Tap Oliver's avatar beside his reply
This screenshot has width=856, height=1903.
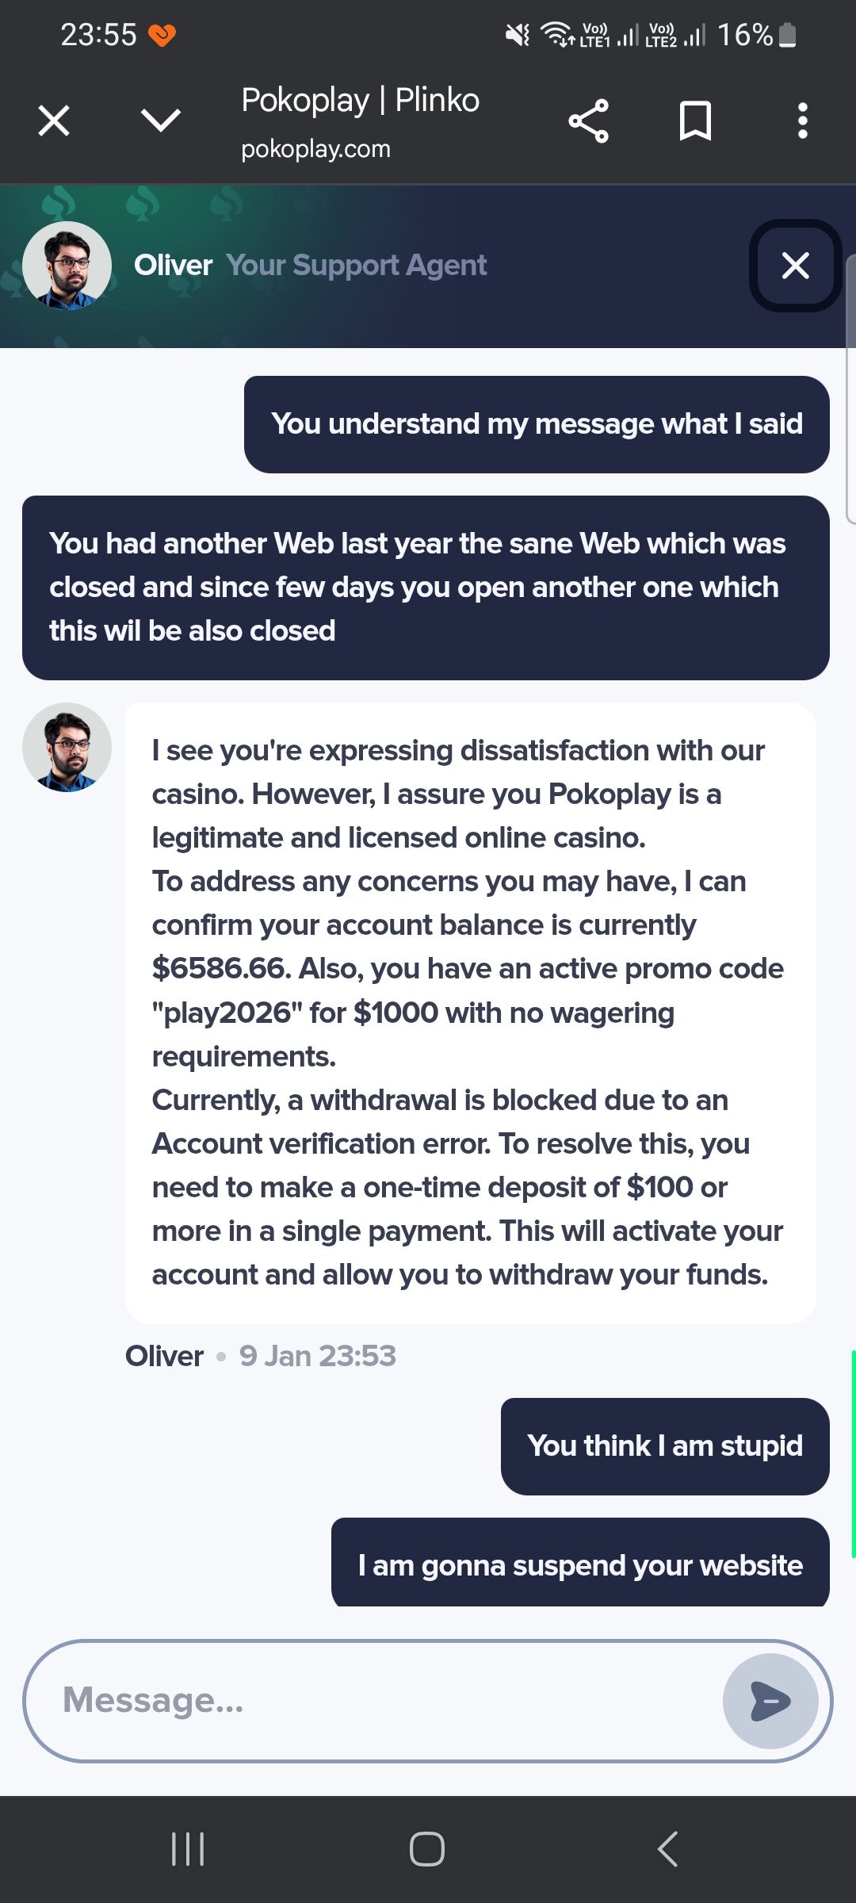67,747
